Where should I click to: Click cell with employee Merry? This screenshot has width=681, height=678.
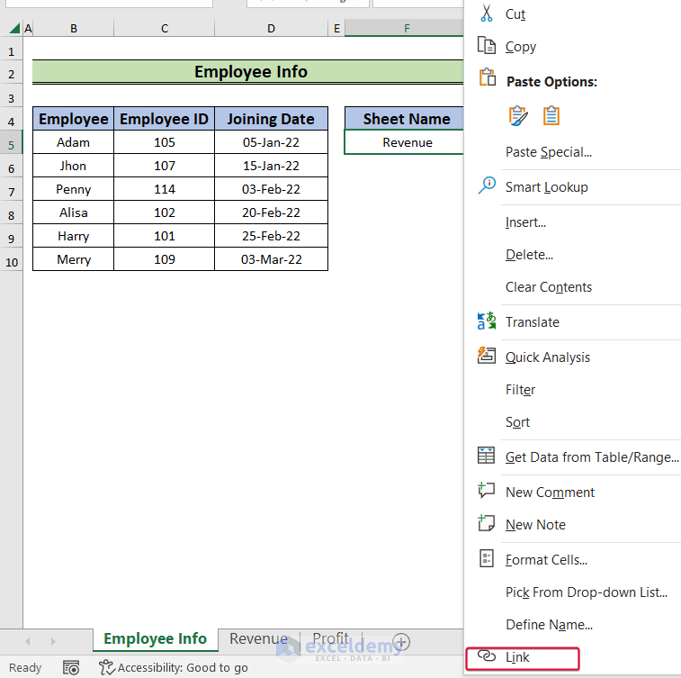(74, 259)
